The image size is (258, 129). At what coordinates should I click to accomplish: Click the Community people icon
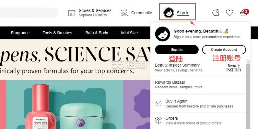[124, 13]
